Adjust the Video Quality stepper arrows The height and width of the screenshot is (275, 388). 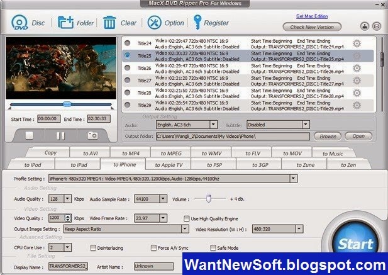[68, 218]
